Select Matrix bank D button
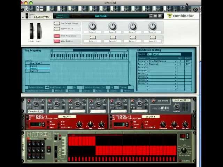Viewport: 223px width, 167px height. [x=43, y=157]
